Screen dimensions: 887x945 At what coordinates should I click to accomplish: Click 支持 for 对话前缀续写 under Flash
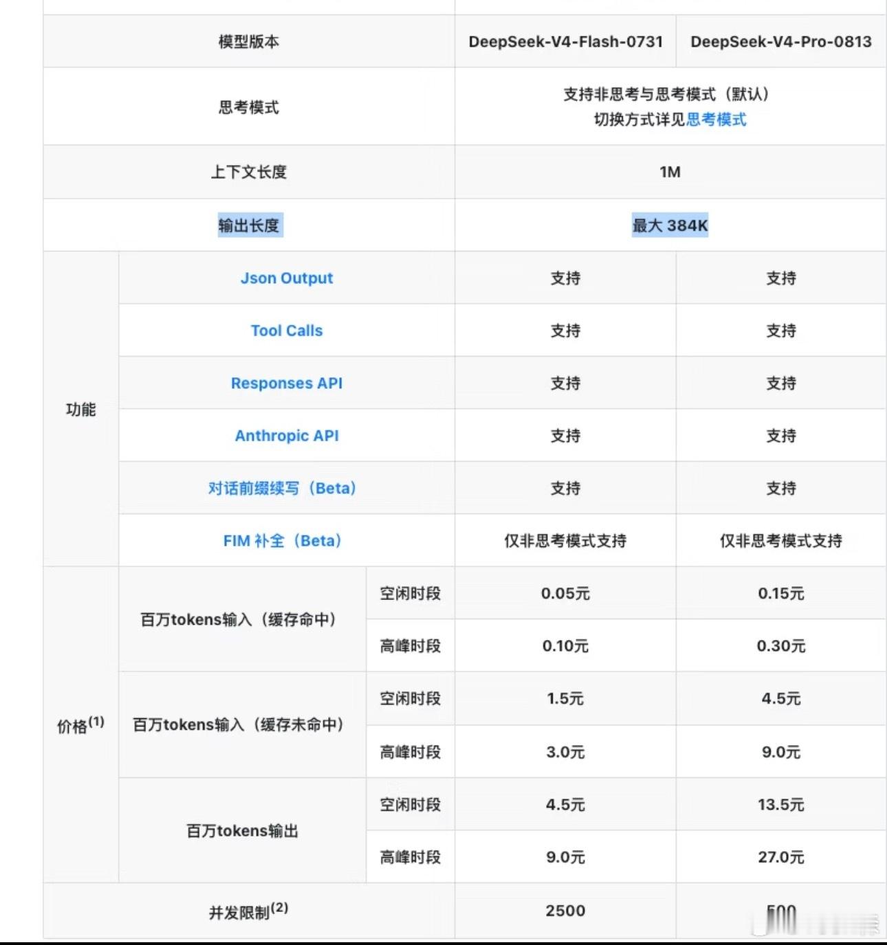pyautogui.click(x=566, y=489)
